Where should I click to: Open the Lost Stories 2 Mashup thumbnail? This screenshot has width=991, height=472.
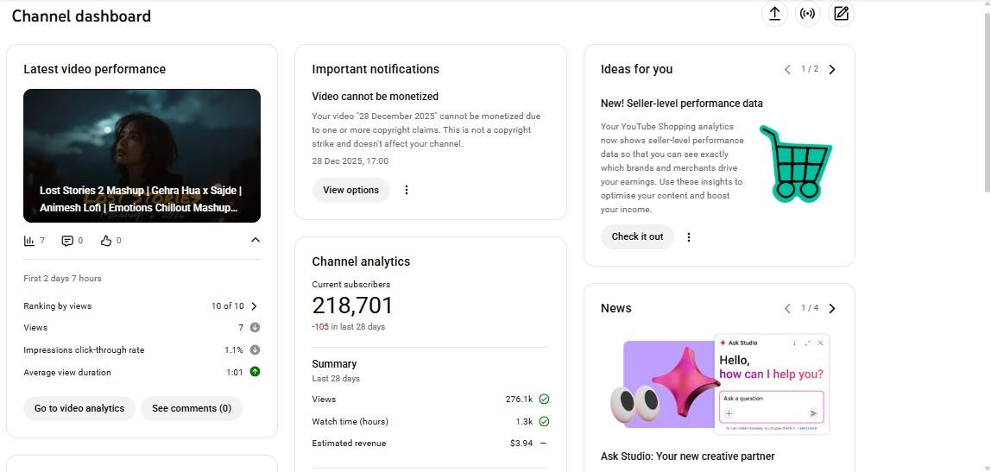pos(142,155)
